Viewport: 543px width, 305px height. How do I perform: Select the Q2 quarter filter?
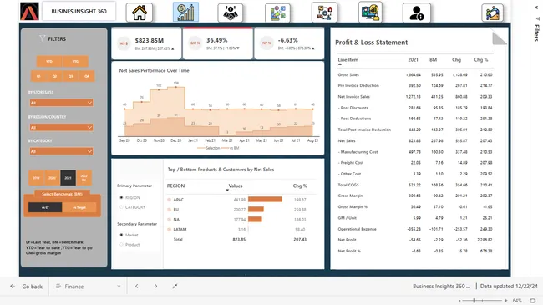(54, 76)
